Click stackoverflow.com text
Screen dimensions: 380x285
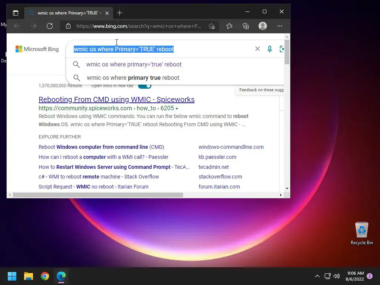tap(220, 177)
